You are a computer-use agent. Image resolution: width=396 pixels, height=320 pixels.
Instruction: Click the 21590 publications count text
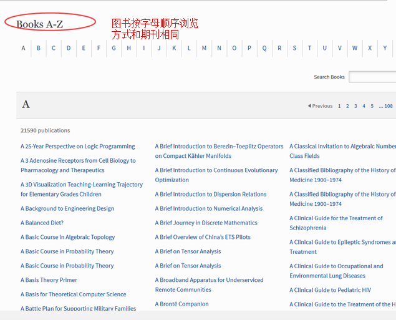click(x=45, y=130)
